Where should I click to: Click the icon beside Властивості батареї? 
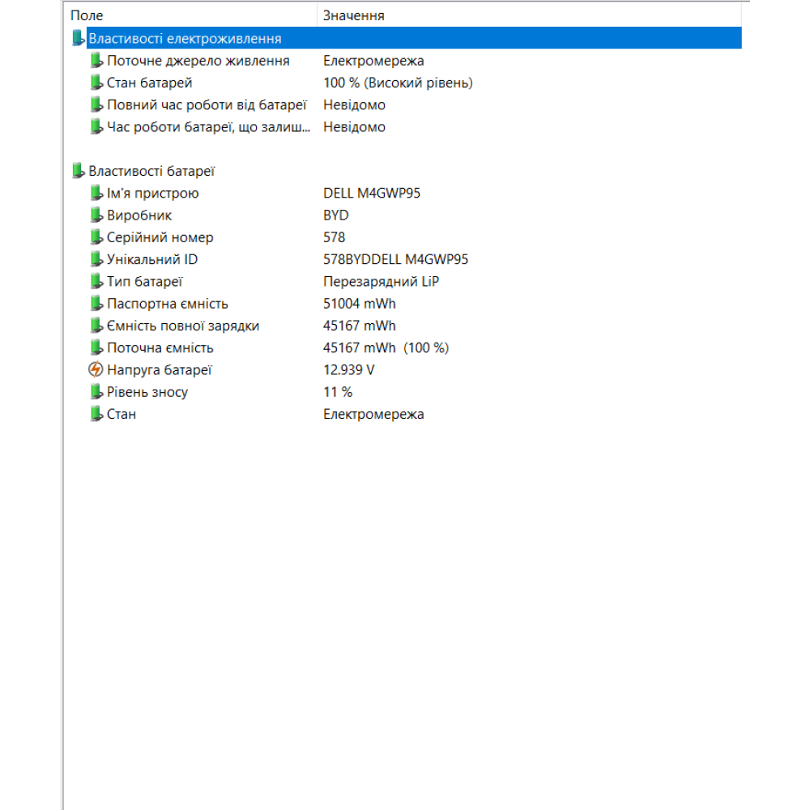click(x=79, y=170)
